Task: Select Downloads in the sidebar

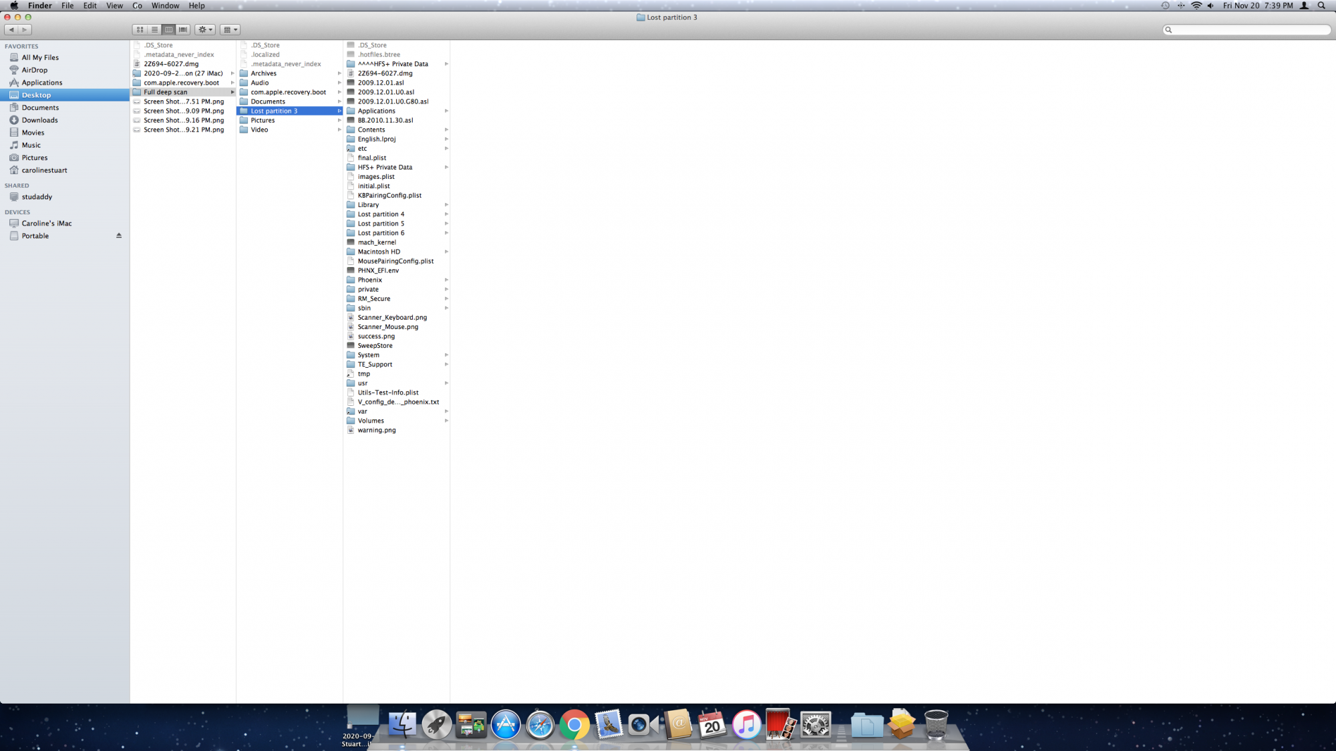Action: [x=39, y=120]
